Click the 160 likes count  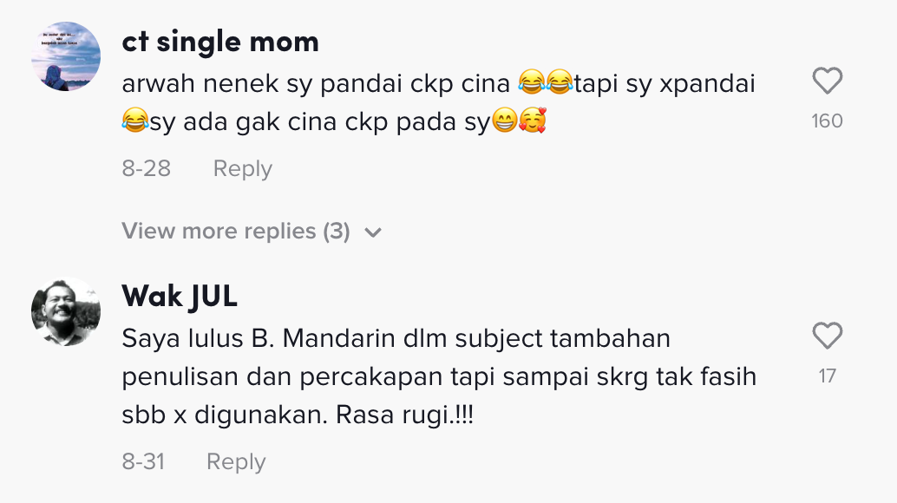coord(827,121)
